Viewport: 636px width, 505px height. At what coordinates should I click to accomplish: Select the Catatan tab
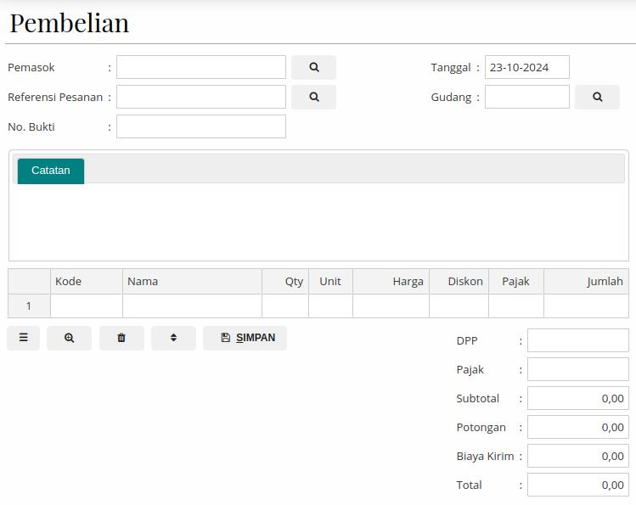[51, 171]
